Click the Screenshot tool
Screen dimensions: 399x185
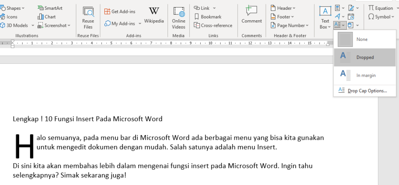coord(54,25)
